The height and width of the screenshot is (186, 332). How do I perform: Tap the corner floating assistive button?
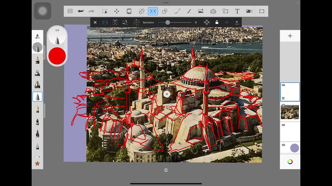tap(43, 11)
